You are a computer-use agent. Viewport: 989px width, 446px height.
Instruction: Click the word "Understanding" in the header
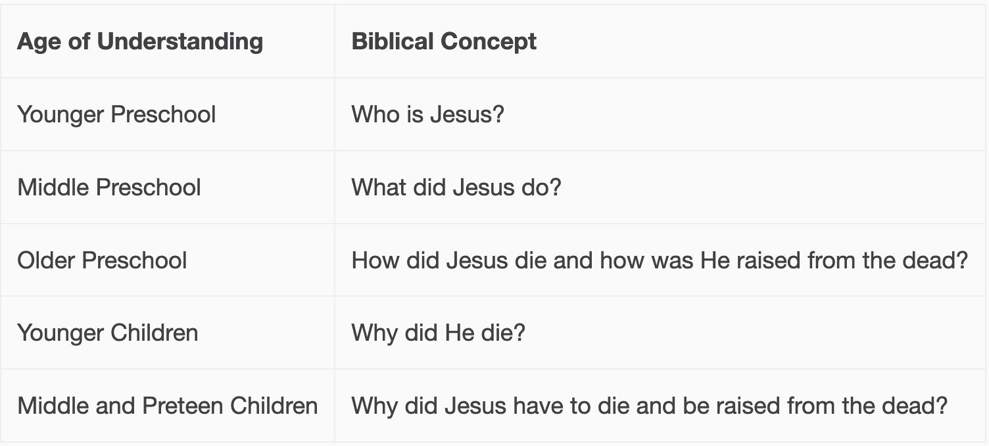[180, 41]
